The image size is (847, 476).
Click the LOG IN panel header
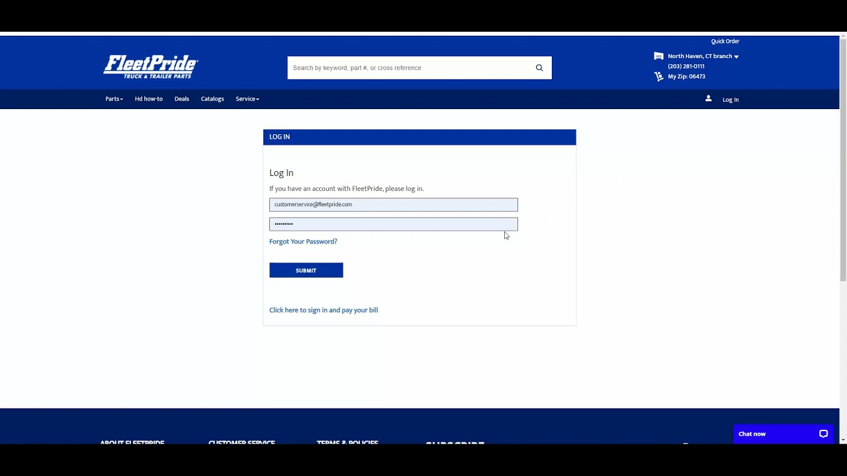point(420,137)
